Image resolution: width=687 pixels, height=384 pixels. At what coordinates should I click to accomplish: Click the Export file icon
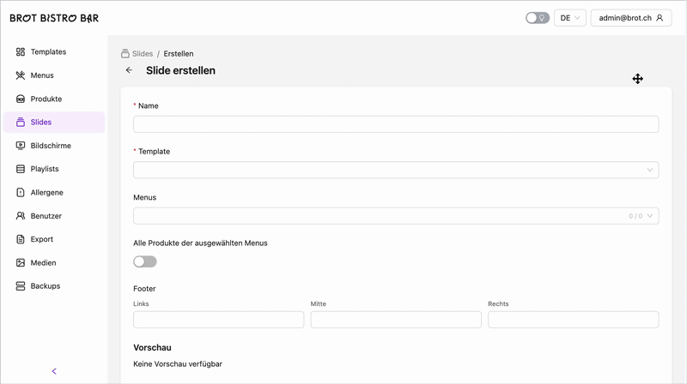point(20,239)
